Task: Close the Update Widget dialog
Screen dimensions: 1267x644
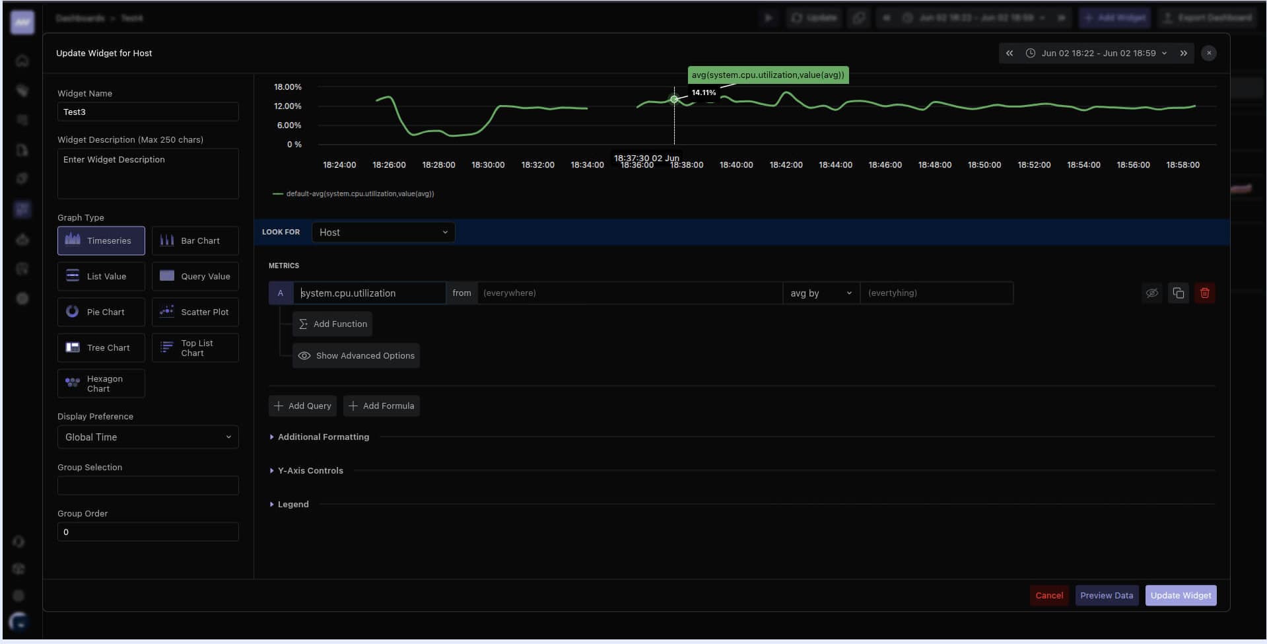Action: [x=1209, y=53]
